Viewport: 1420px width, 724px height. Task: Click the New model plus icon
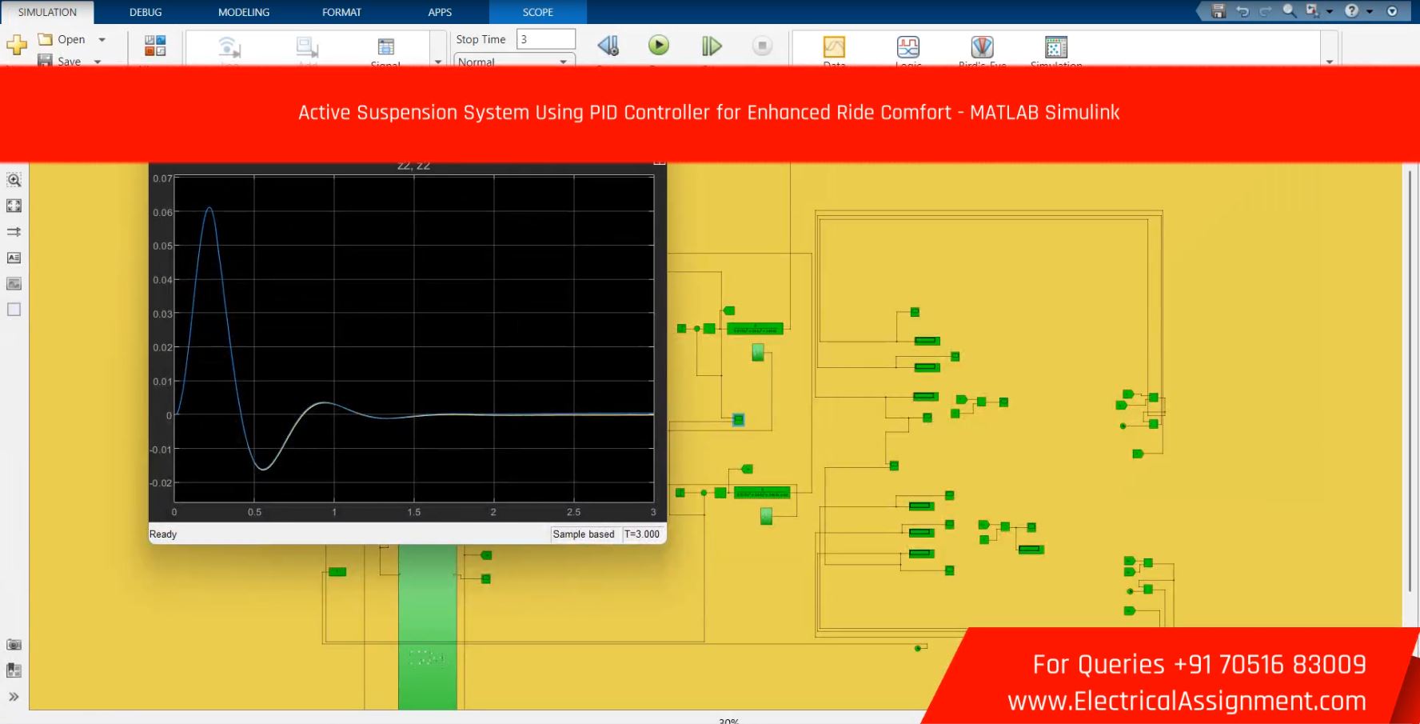point(17,44)
